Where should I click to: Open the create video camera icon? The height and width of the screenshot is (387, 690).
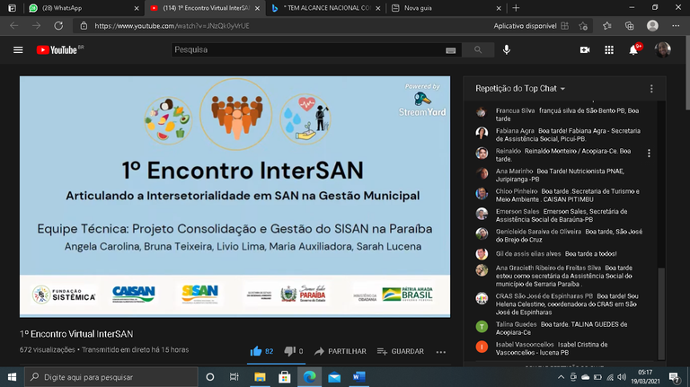point(585,50)
